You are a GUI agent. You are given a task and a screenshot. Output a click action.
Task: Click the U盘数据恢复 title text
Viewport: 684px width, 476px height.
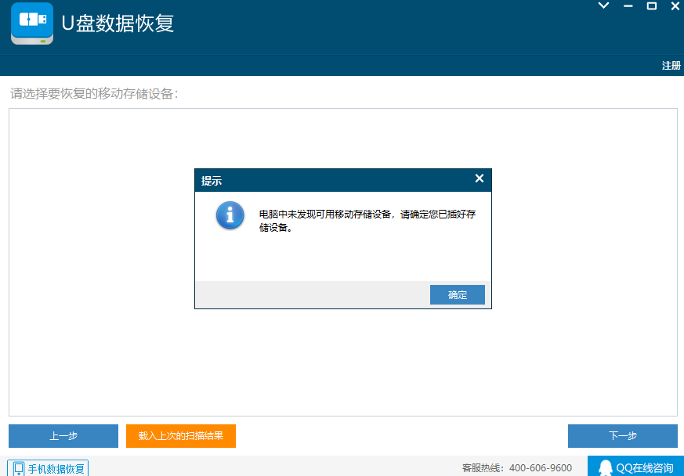[x=118, y=23]
